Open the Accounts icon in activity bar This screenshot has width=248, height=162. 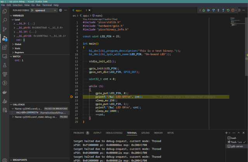click(5, 160)
